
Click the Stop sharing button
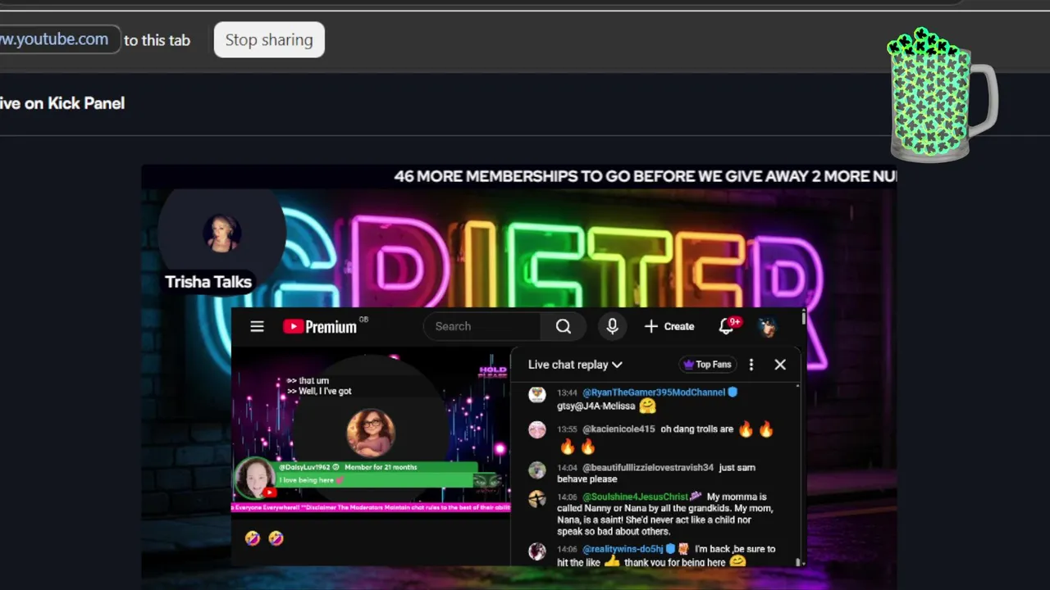269,39
